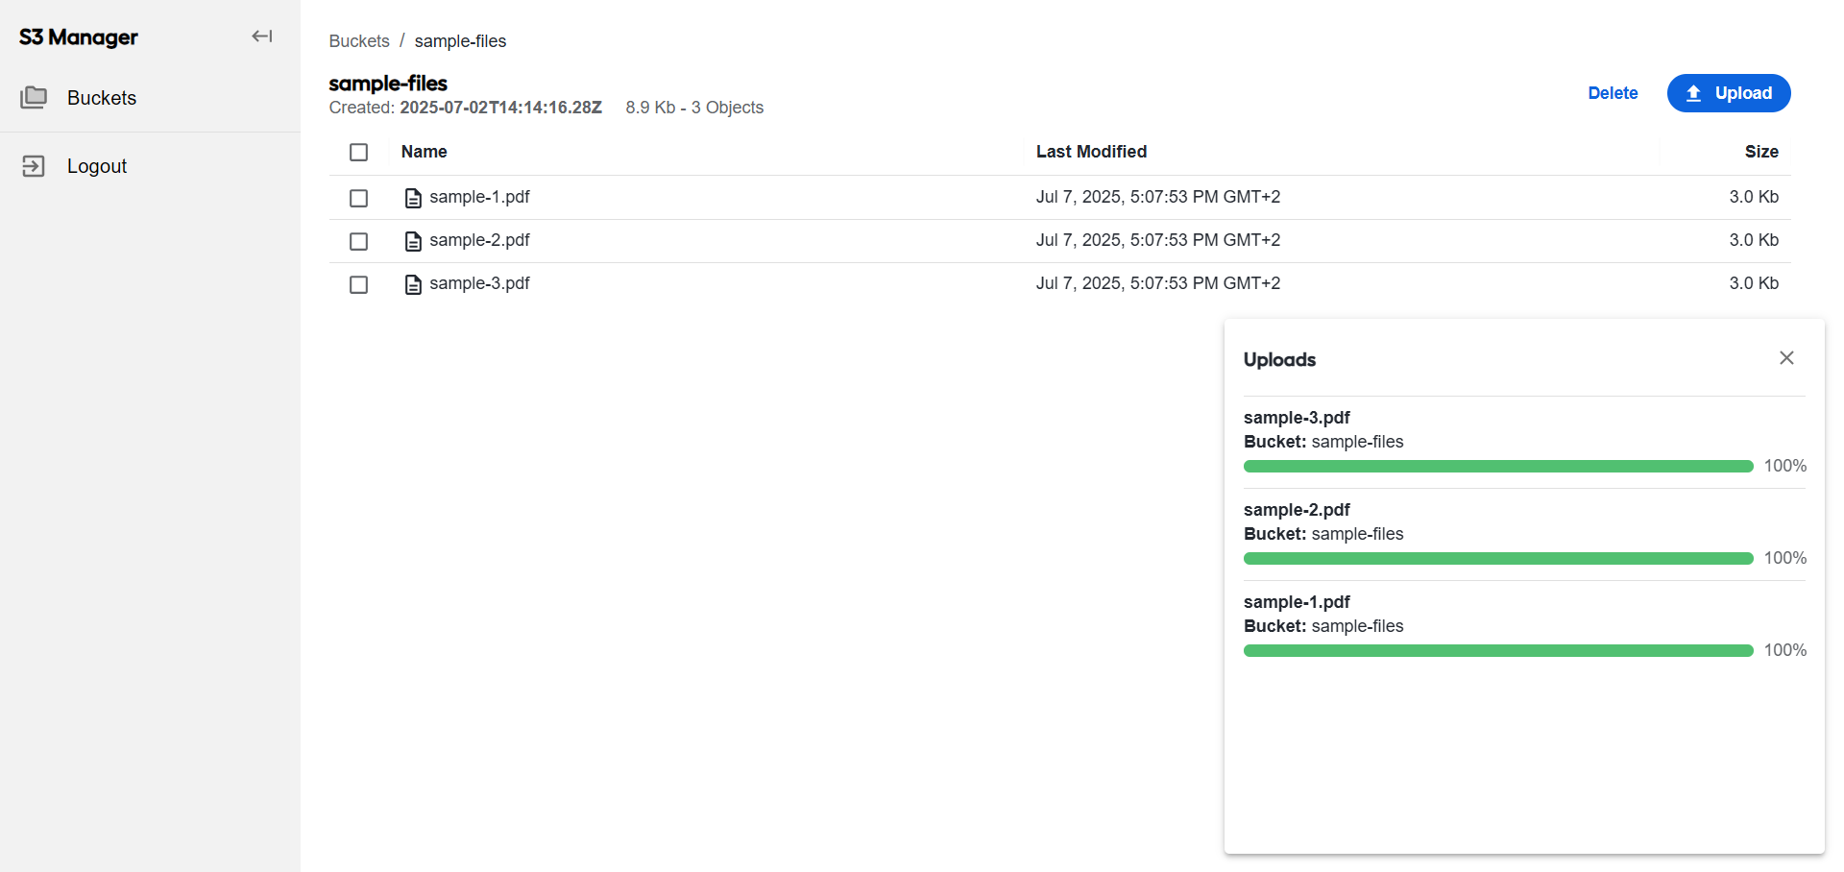Click the sample-3.pdf upload progress bar
The image size is (1844, 872).
(x=1498, y=466)
